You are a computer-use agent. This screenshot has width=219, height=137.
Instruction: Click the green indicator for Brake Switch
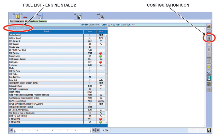coord(100,56)
